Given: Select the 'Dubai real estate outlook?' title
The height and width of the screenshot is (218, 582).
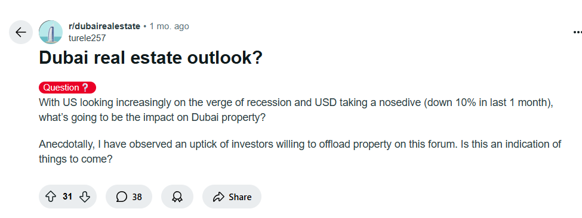Looking at the screenshot, I should point(150,57).
